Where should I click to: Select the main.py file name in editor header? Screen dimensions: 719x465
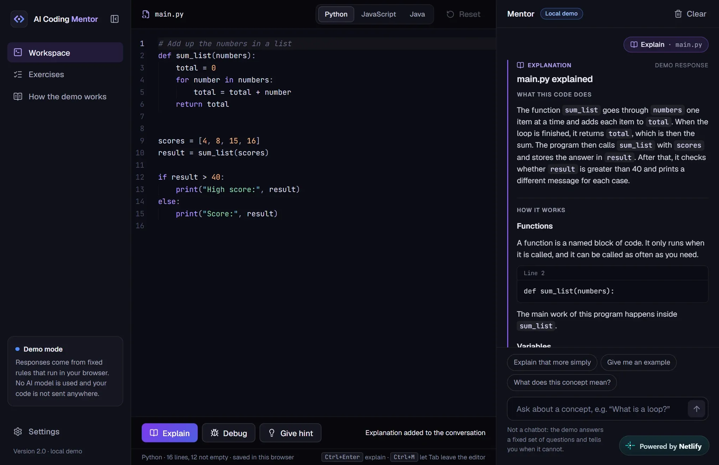[x=169, y=14]
